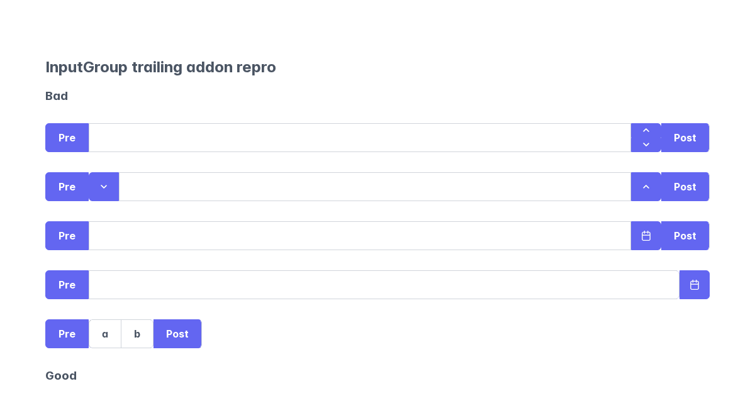Click the stepper up arrow in first row
Image resolution: width=755 pixels, height=396 pixels.
point(646,131)
